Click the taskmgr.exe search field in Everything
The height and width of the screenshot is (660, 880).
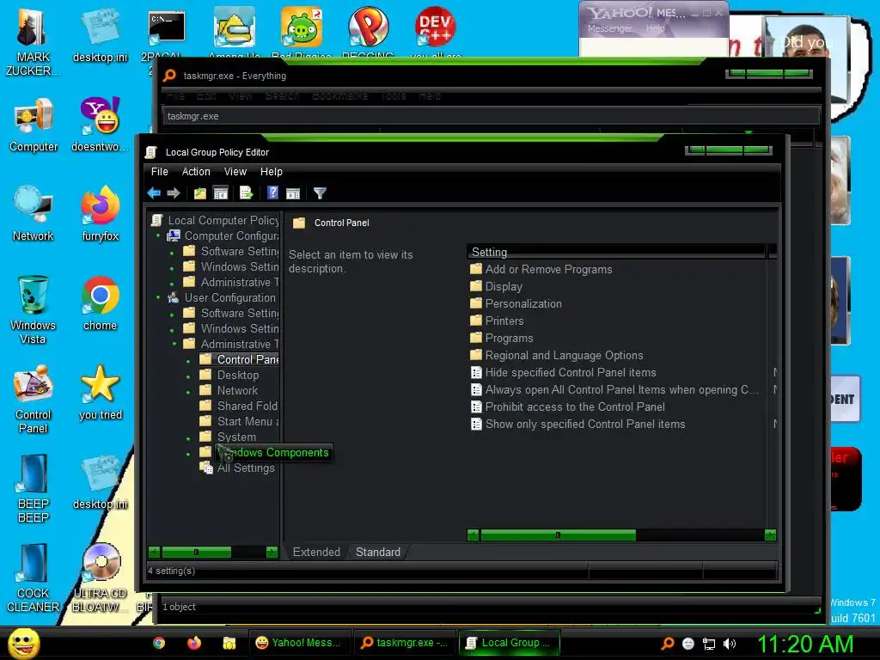(x=491, y=116)
